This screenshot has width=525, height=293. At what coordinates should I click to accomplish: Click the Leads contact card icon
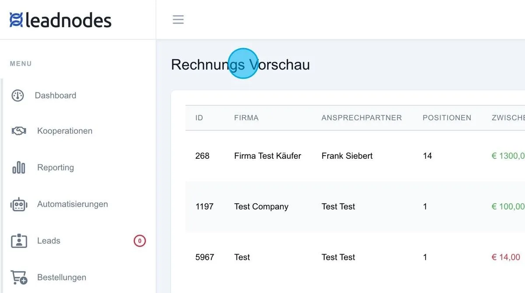tap(19, 241)
